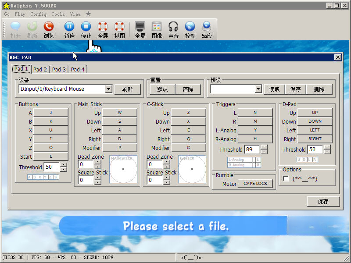Click the 清除 (Clear) reset button
This screenshot has height=263, width=351.
pyautogui.click(x=188, y=89)
